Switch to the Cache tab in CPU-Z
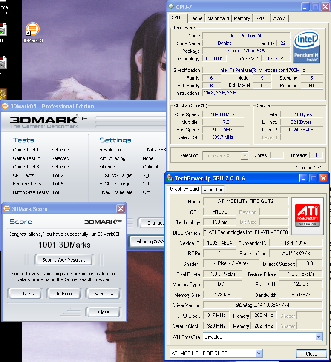 (196, 18)
